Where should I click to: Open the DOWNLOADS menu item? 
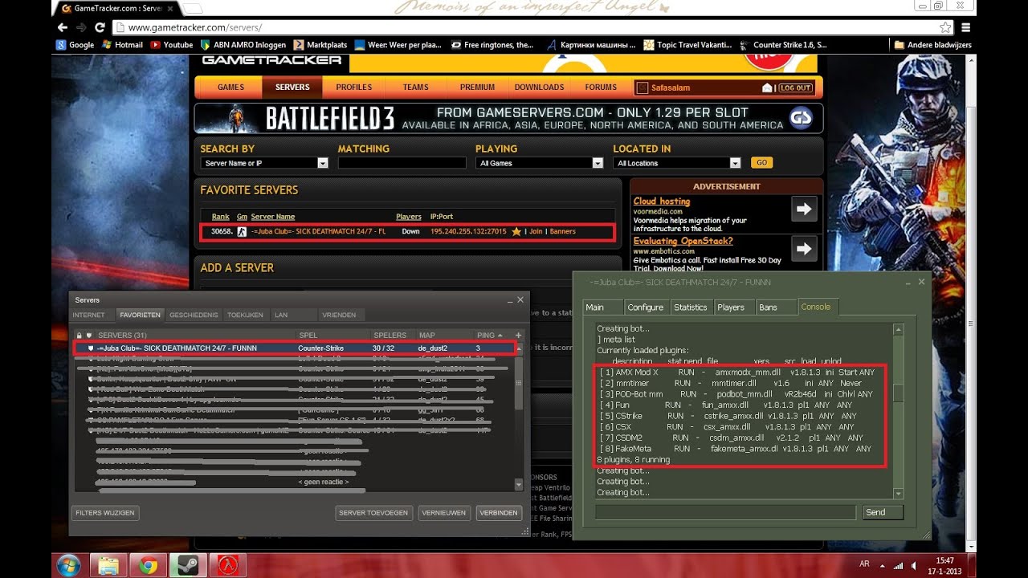(x=539, y=88)
